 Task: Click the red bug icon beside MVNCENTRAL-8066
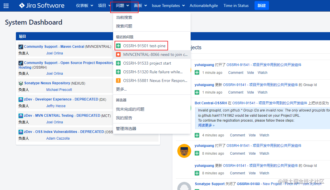[118, 54]
